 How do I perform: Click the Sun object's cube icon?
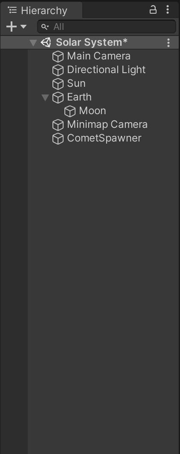[x=58, y=84]
